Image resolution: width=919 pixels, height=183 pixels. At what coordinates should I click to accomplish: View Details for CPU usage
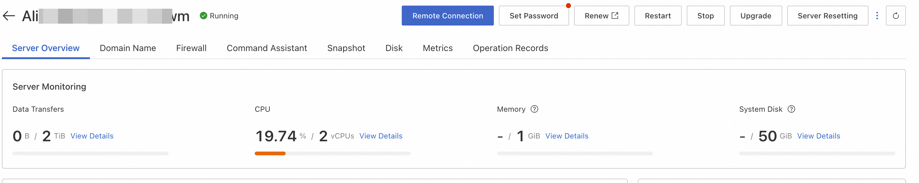(381, 136)
